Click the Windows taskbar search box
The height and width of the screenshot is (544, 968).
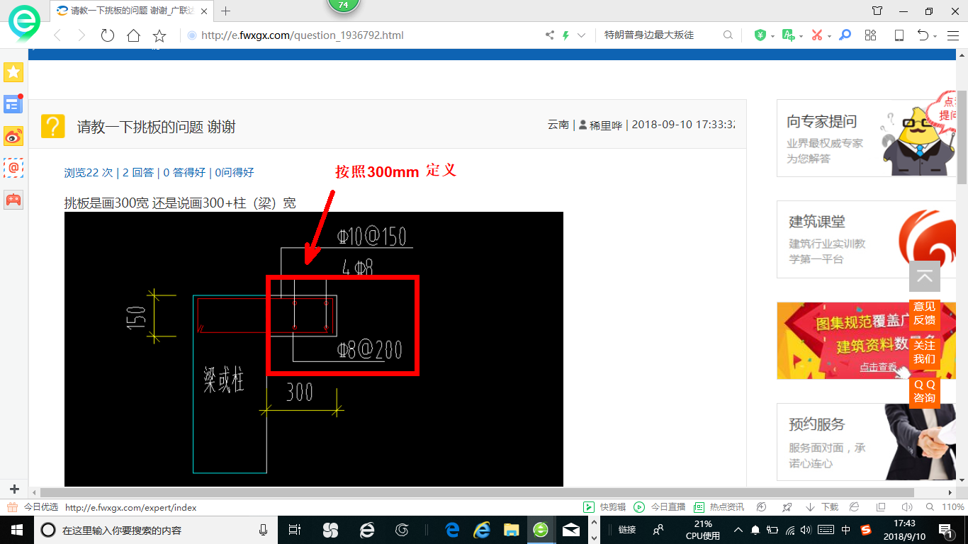pyautogui.click(x=157, y=530)
